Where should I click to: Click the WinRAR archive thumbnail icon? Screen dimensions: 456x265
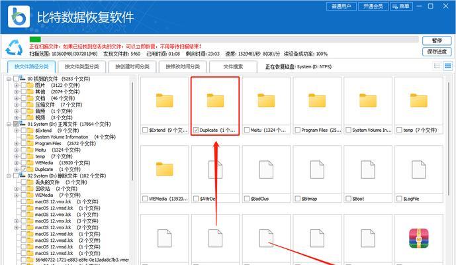click(419, 238)
